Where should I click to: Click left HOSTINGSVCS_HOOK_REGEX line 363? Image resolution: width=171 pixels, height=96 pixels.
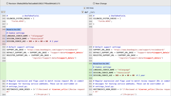pos(46,89)
